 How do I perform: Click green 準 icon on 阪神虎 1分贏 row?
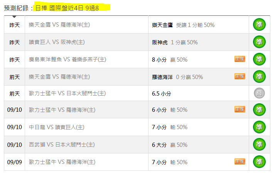click(259, 42)
